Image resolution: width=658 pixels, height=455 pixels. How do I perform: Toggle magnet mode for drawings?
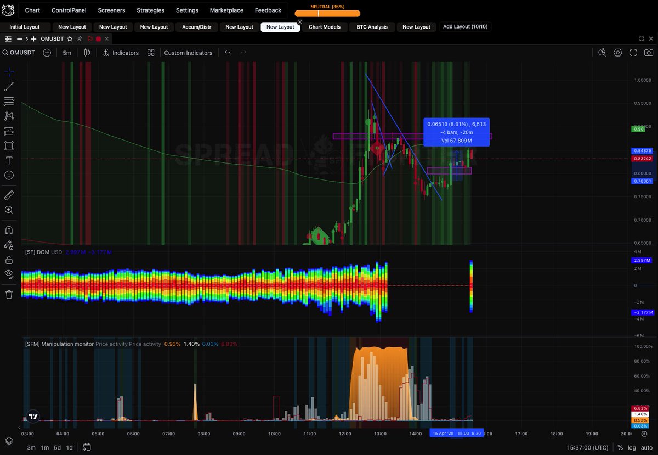click(x=9, y=230)
